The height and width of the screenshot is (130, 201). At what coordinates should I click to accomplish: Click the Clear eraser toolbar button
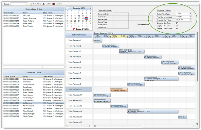[x=46, y=4]
